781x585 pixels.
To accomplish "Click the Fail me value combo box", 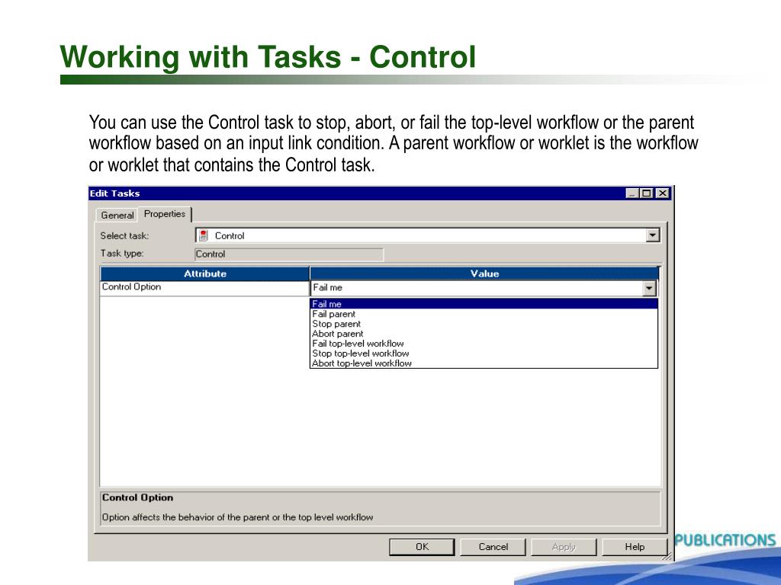I will [483, 288].
